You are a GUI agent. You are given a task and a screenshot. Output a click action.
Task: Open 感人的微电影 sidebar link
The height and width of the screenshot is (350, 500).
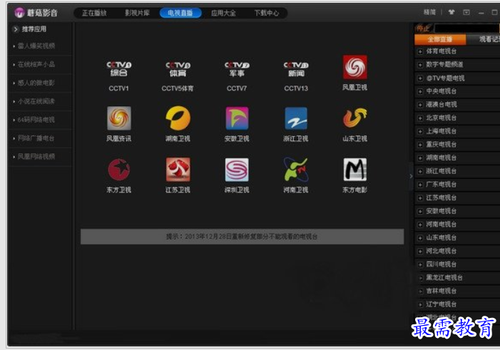36,83
